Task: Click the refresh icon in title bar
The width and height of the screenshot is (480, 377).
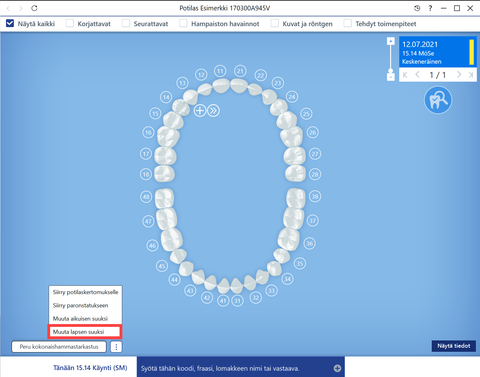Action: (x=34, y=8)
